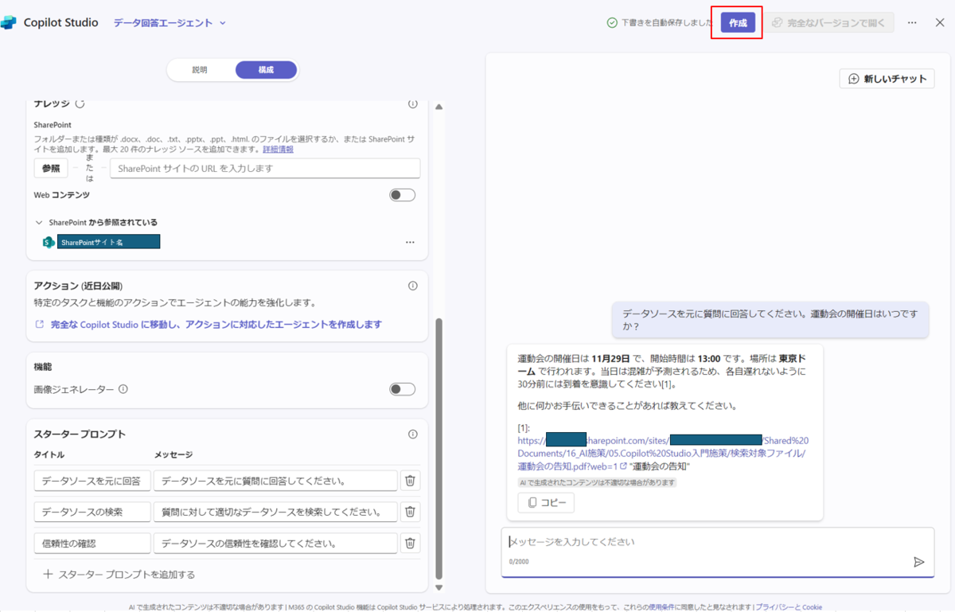This screenshot has width=955, height=612.
Task: Delete the データソースの検索 starter prompt
Action: point(410,512)
